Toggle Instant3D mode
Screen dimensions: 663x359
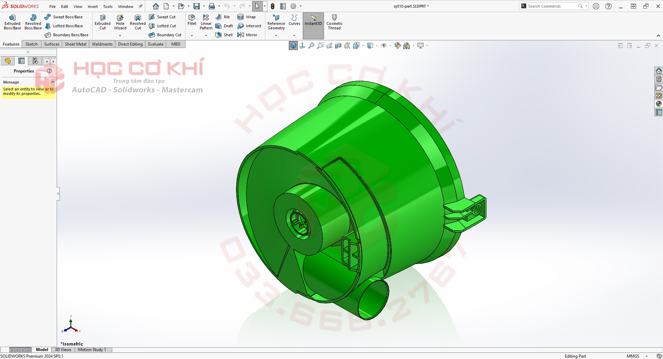(313, 26)
